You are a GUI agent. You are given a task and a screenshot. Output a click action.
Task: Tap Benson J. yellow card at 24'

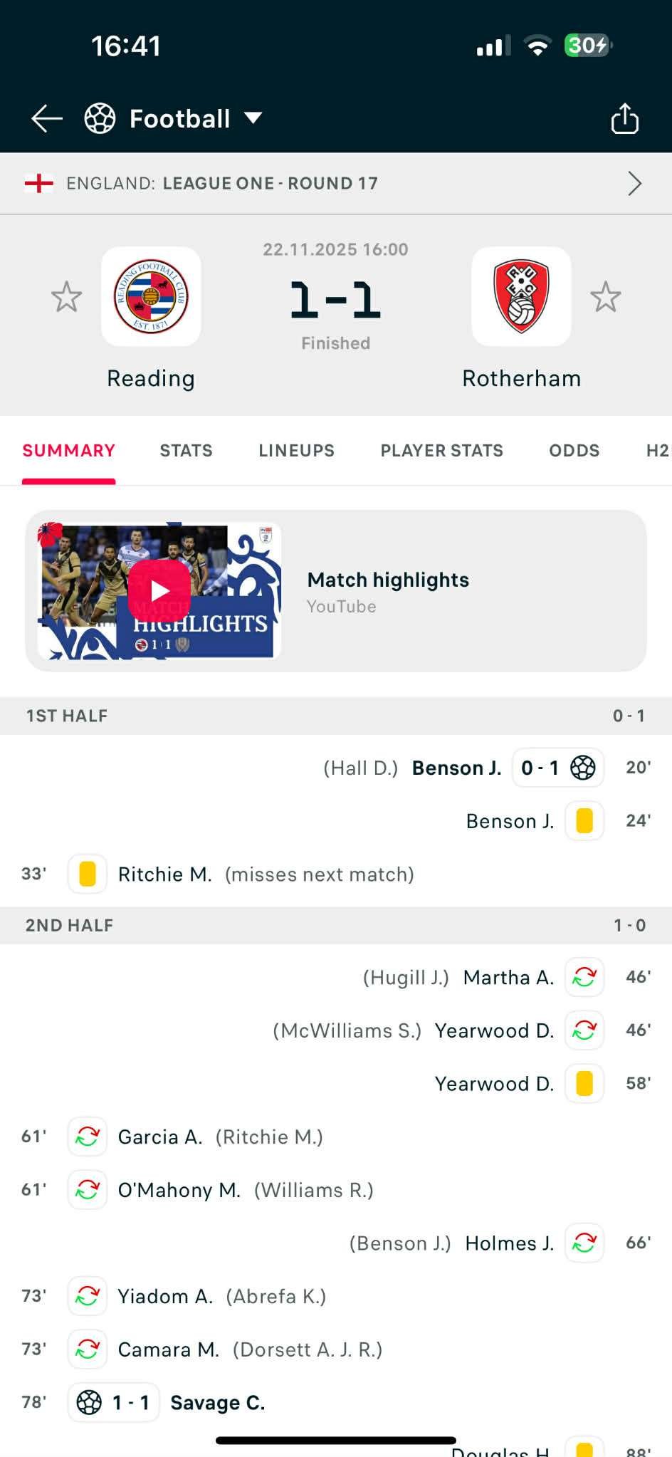point(584,820)
